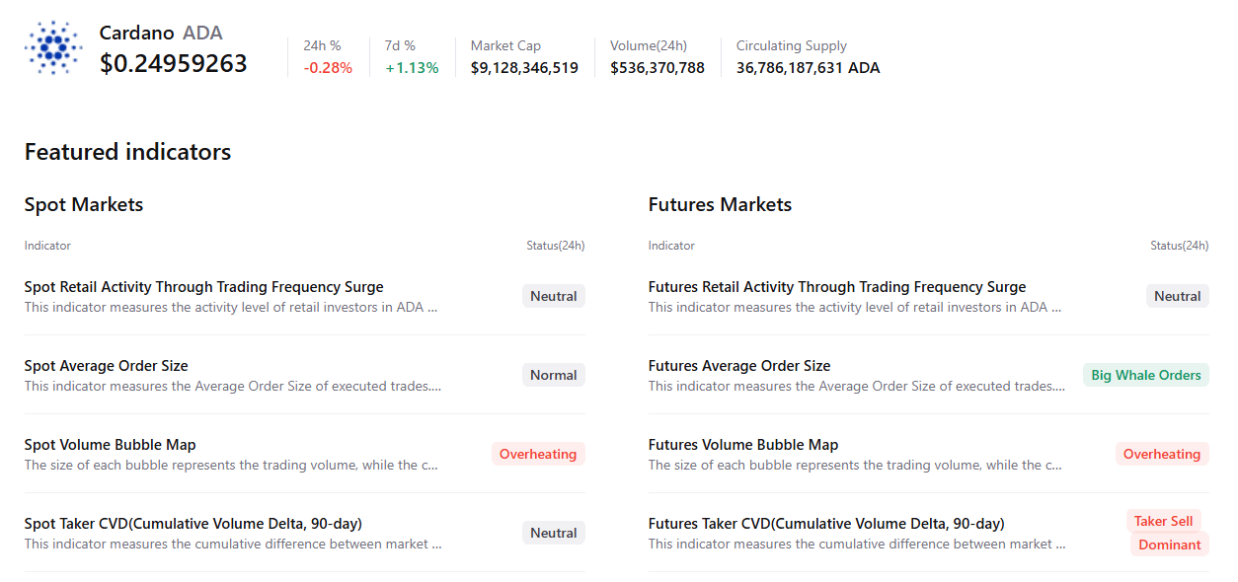Click the Market Cap label
1238x582 pixels.
coord(505,45)
